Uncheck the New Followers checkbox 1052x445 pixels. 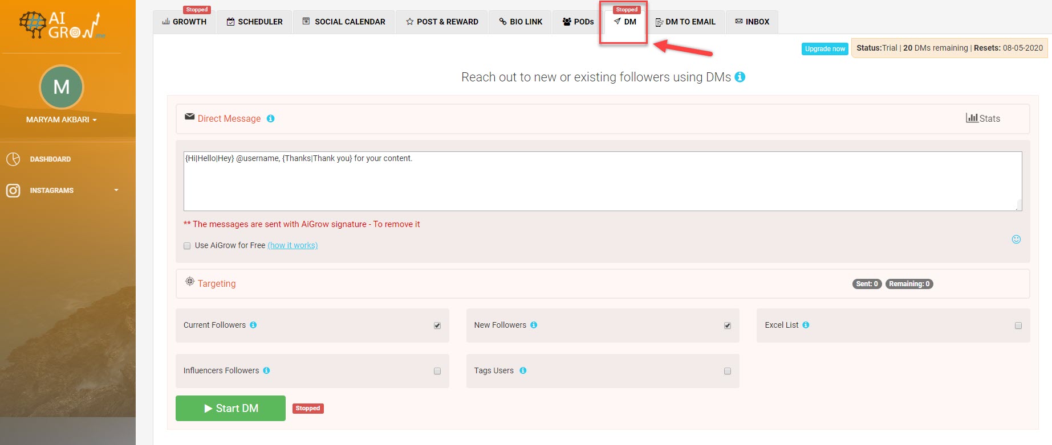[x=728, y=325]
